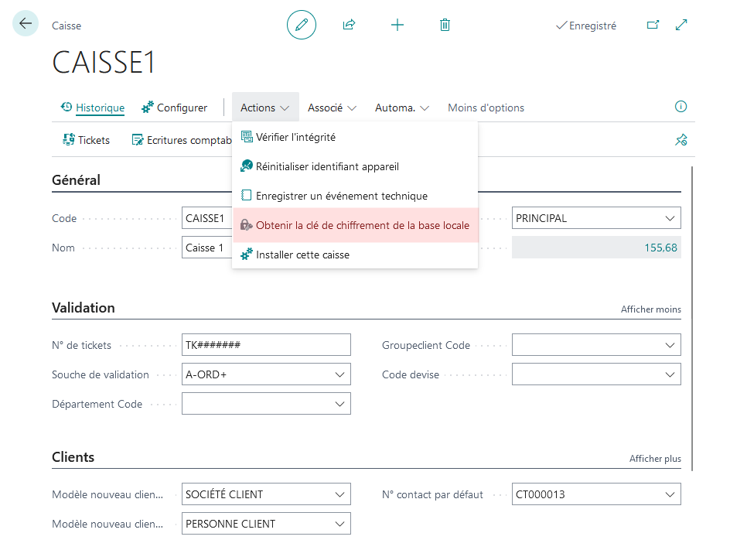
Task: Click the Historique clock icon
Action: [x=67, y=108]
